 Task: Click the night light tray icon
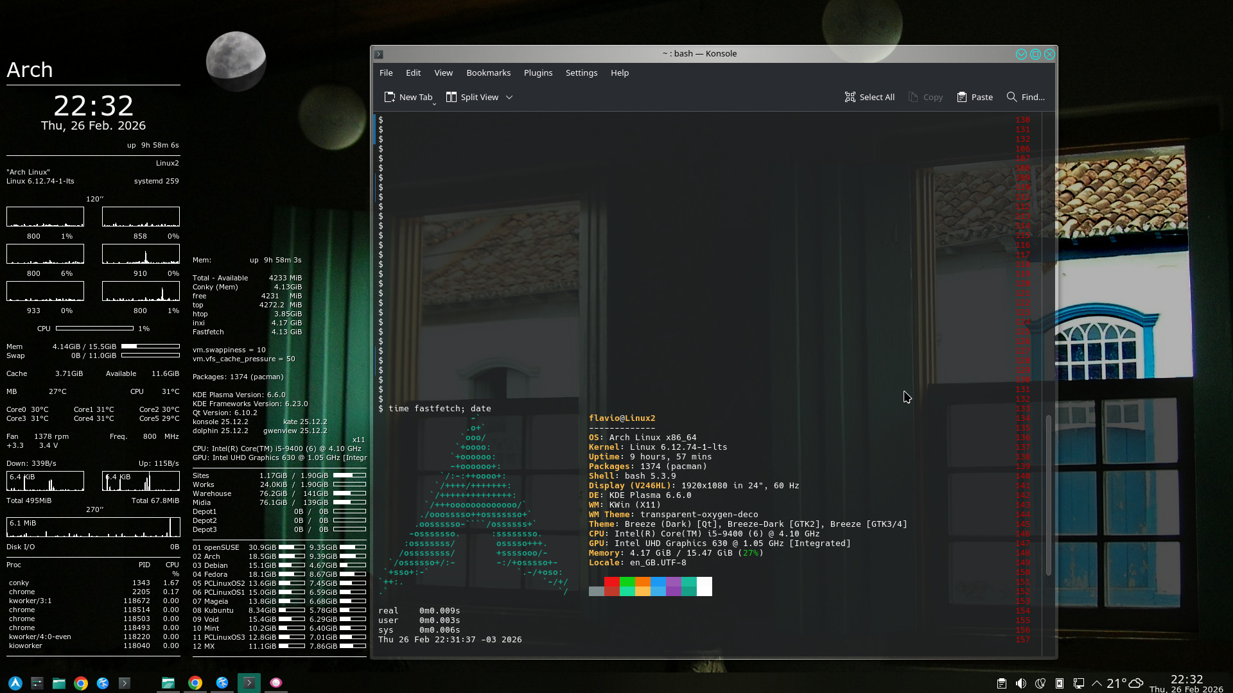(1040, 683)
